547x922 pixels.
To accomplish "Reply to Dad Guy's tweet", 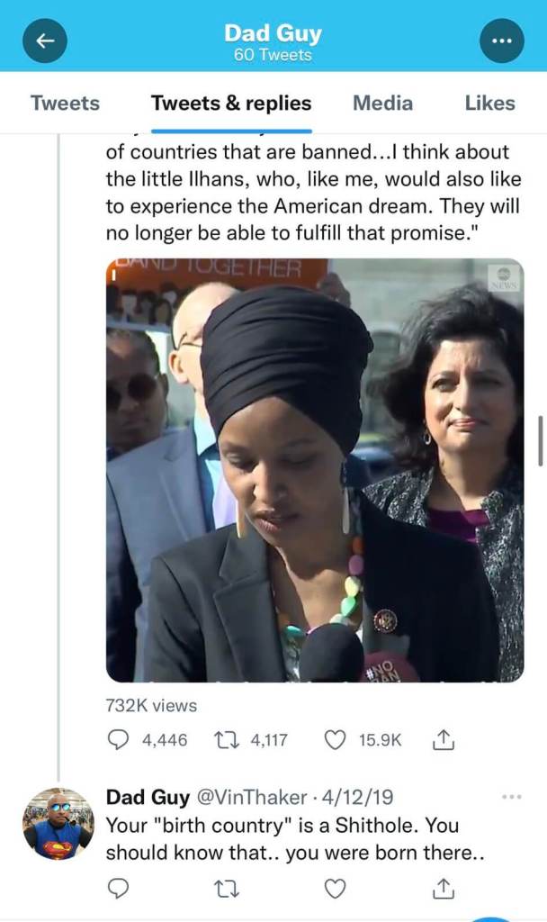I will tap(118, 888).
